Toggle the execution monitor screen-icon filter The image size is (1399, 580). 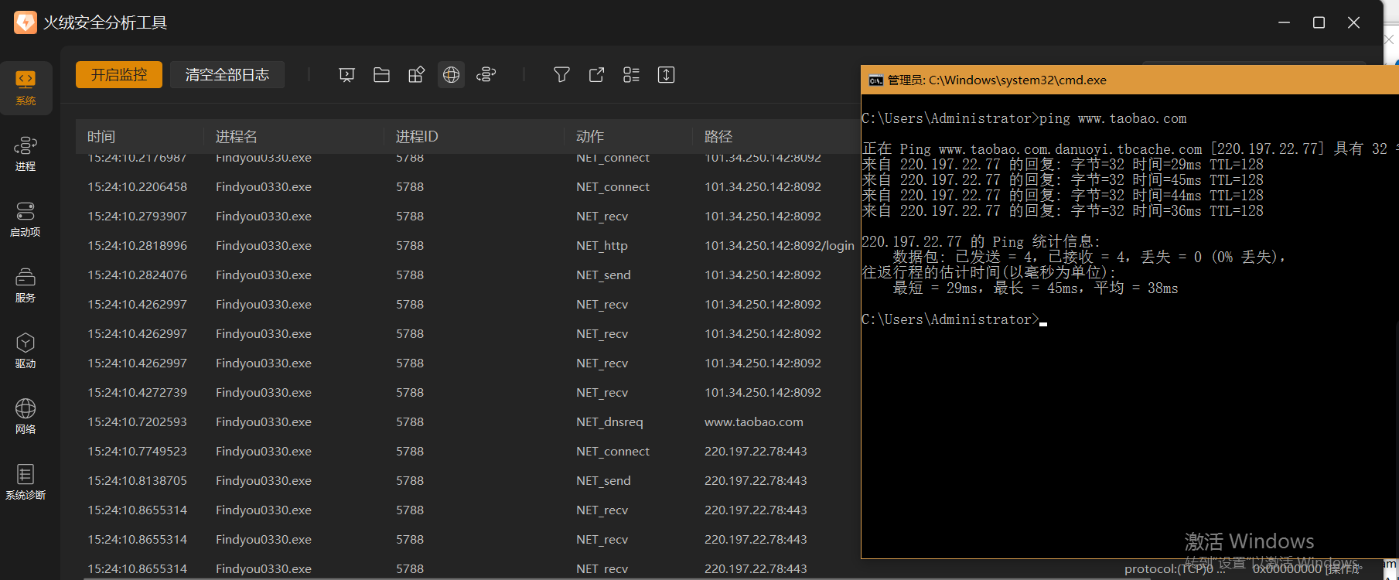pyautogui.click(x=346, y=75)
